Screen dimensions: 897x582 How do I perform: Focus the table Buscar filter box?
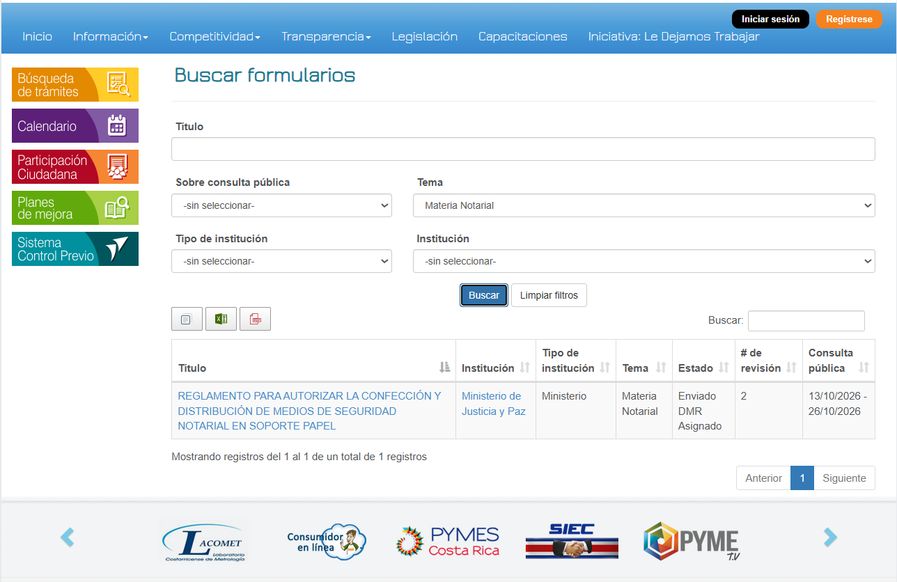(x=806, y=321)
